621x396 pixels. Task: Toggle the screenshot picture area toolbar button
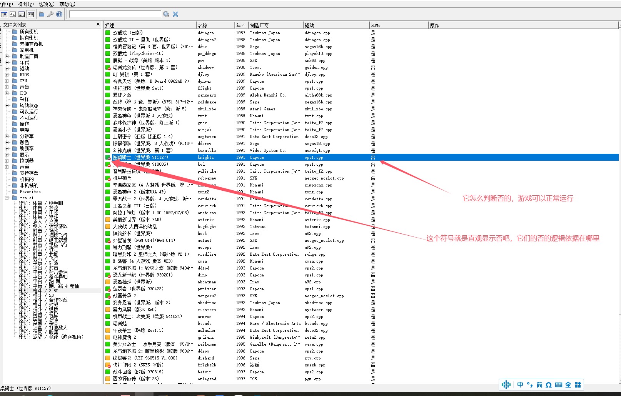[x=13, y=14]
